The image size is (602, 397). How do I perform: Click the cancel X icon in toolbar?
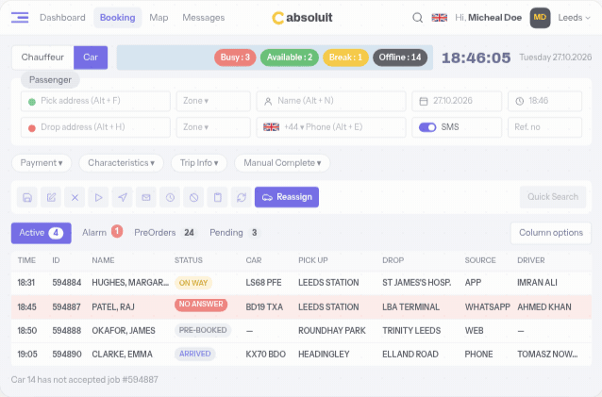[75, 197]
